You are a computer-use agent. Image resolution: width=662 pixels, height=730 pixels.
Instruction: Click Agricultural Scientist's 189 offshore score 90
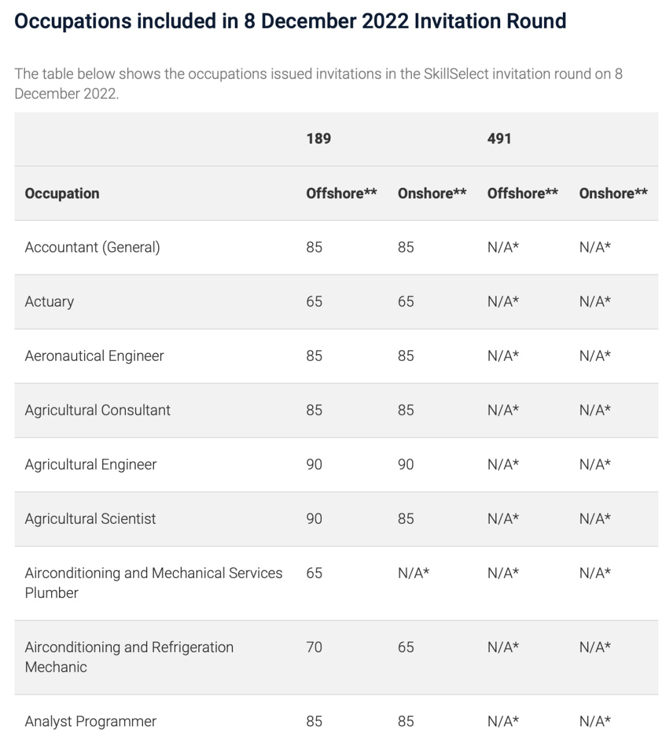[x=314, y=519]
